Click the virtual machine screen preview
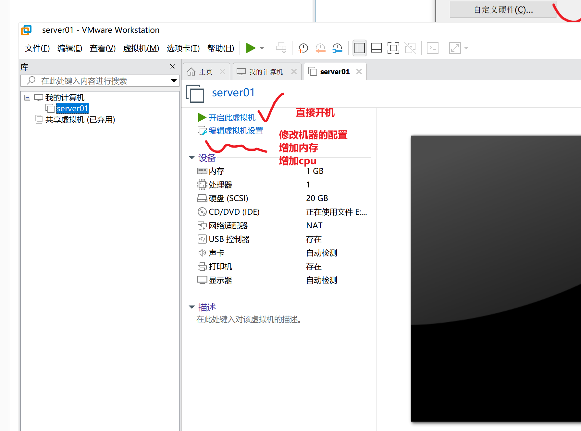Viewport: 581px width, 431px height. pyautogui.click(x=496, y=279)
